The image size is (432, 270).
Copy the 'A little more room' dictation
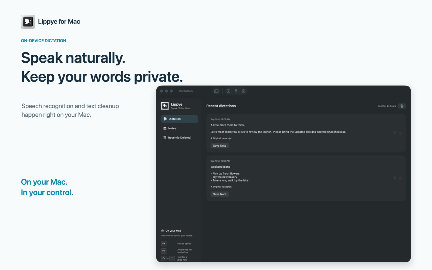tap(394, 133)
